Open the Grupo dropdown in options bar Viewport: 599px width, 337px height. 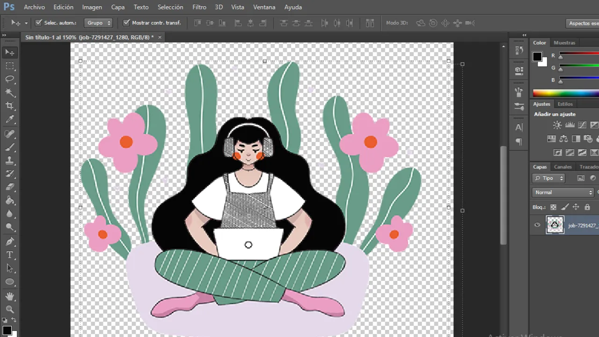pos(98,22)
